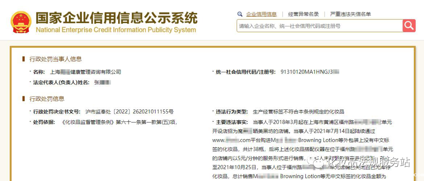Click the line mentioning Browning Lotion等外包装上没有中文标

click(x=301, y=140)
